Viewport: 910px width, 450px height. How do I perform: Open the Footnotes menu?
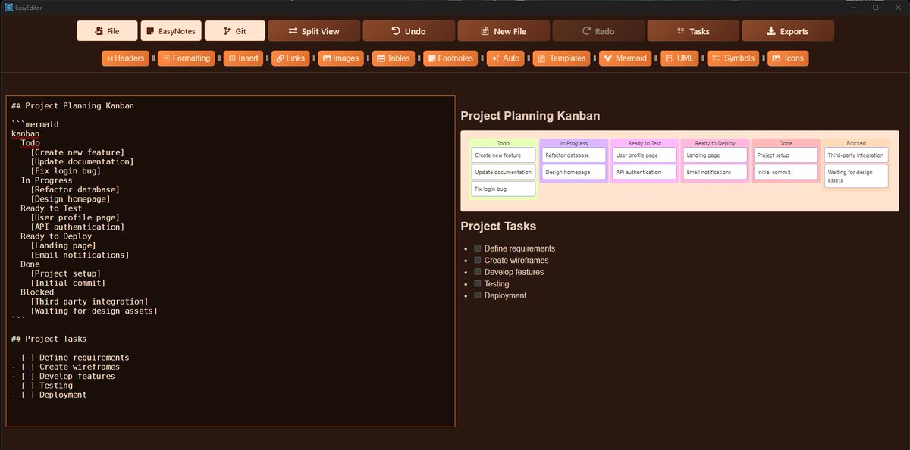[x=450, y=58]
